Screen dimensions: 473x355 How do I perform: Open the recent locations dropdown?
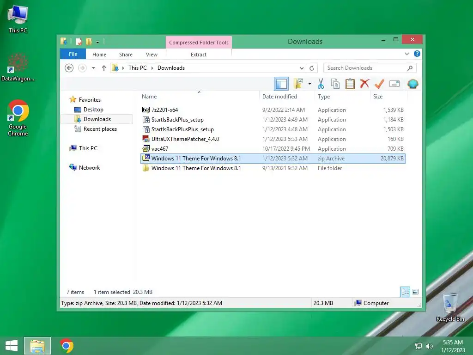point(93,68)
